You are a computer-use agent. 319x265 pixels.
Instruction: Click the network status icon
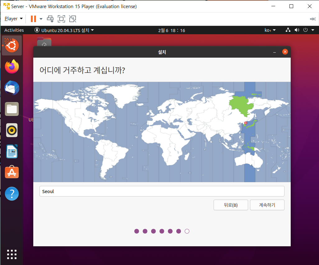click(x=288, y=30)
